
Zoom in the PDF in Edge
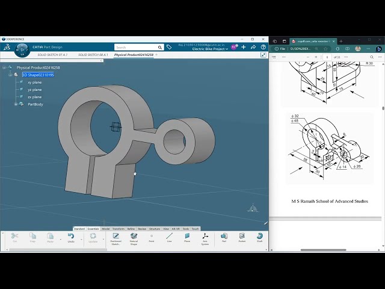(x=316, y=57)
